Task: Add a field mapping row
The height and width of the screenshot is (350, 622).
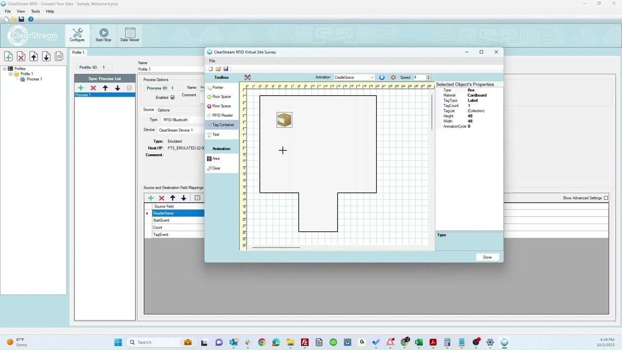Action: click(151, 198)
